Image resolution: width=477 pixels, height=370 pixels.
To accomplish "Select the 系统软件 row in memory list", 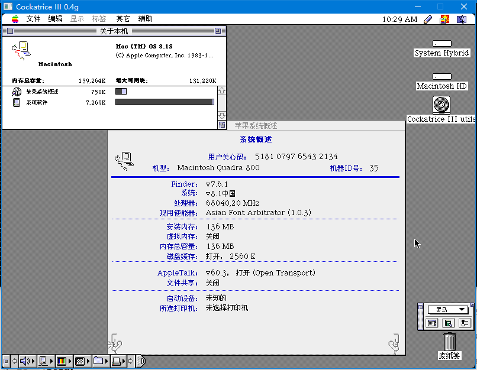I will 110,102.
